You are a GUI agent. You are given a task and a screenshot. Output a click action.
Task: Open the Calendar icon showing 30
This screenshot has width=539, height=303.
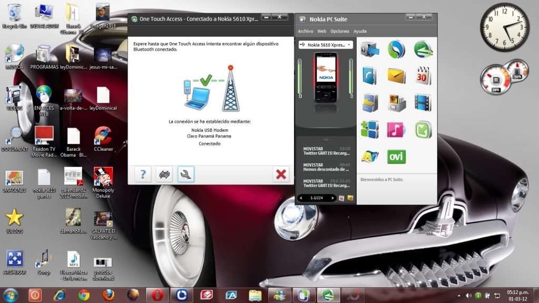(x=423, y=76)
